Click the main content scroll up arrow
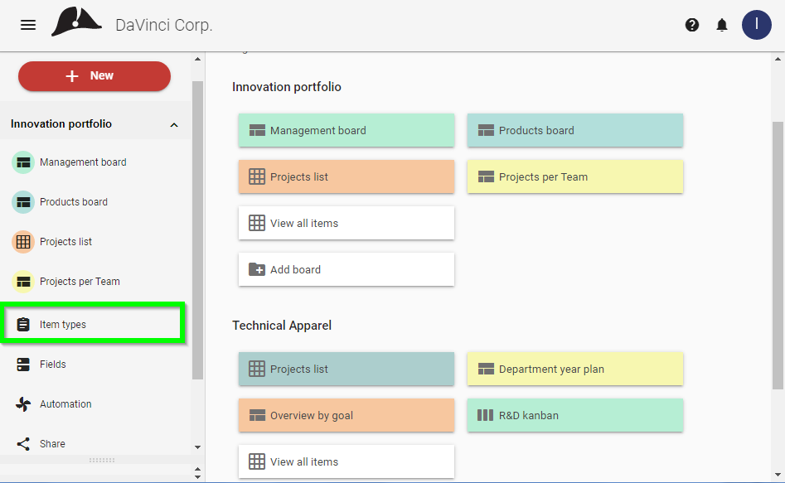 tap(778, 59)
